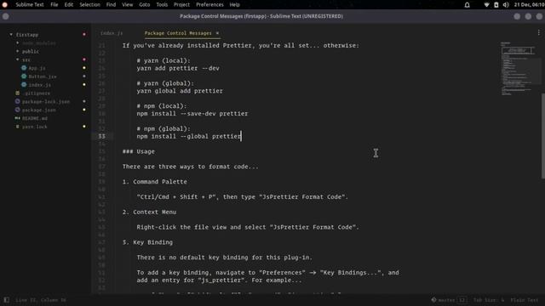Open the App.js file icon in sidebar
Screen dimensions: 545x306
tap(24, 68)
